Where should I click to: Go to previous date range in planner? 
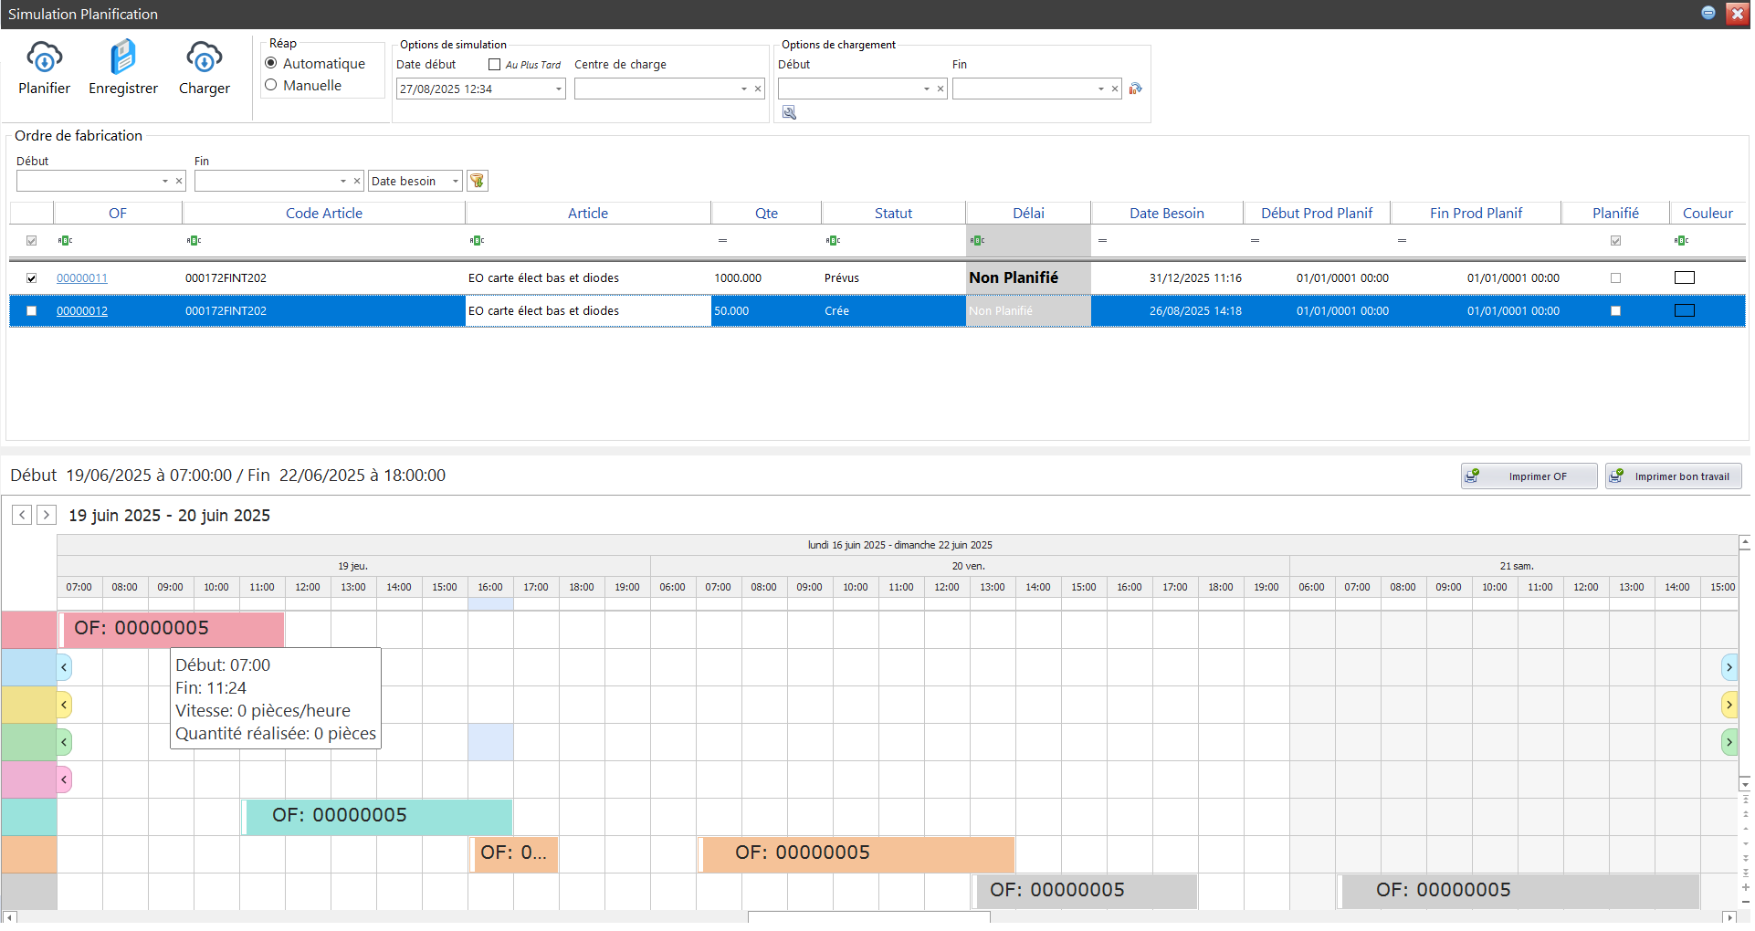click(x=22, y=516)
